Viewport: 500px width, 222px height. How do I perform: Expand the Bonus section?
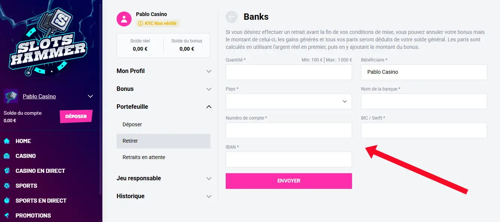pos(209,89)
